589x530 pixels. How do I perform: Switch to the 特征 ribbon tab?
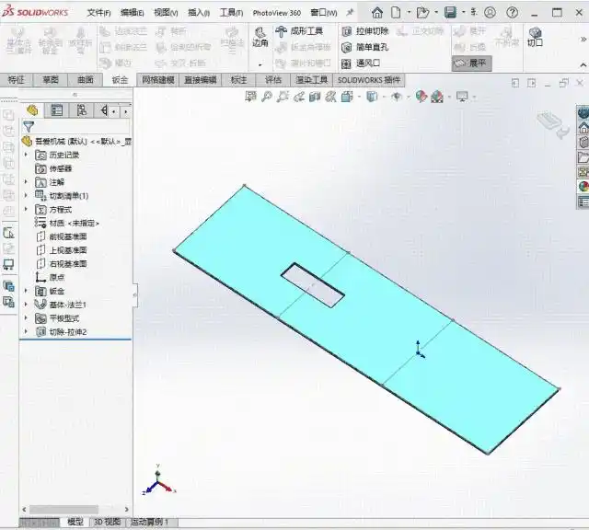[16, 80]
